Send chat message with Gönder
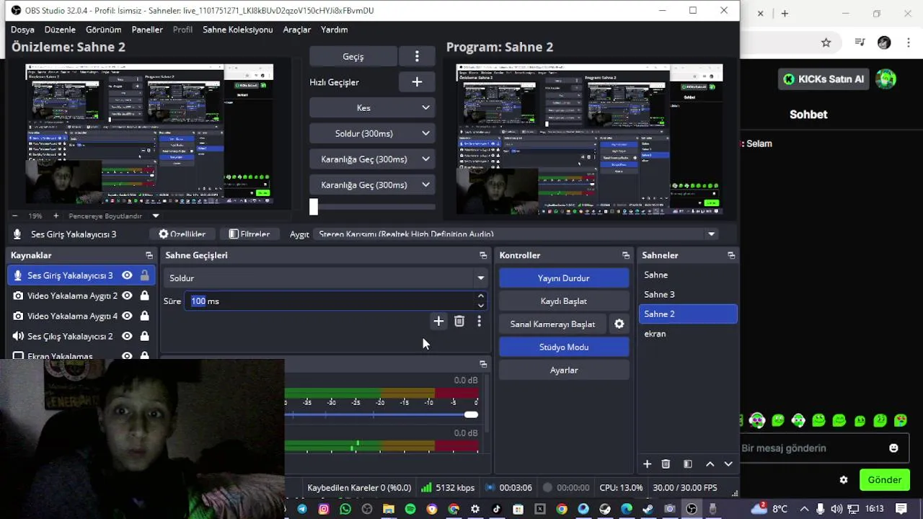The image size is (923, 519). point(885,480)
